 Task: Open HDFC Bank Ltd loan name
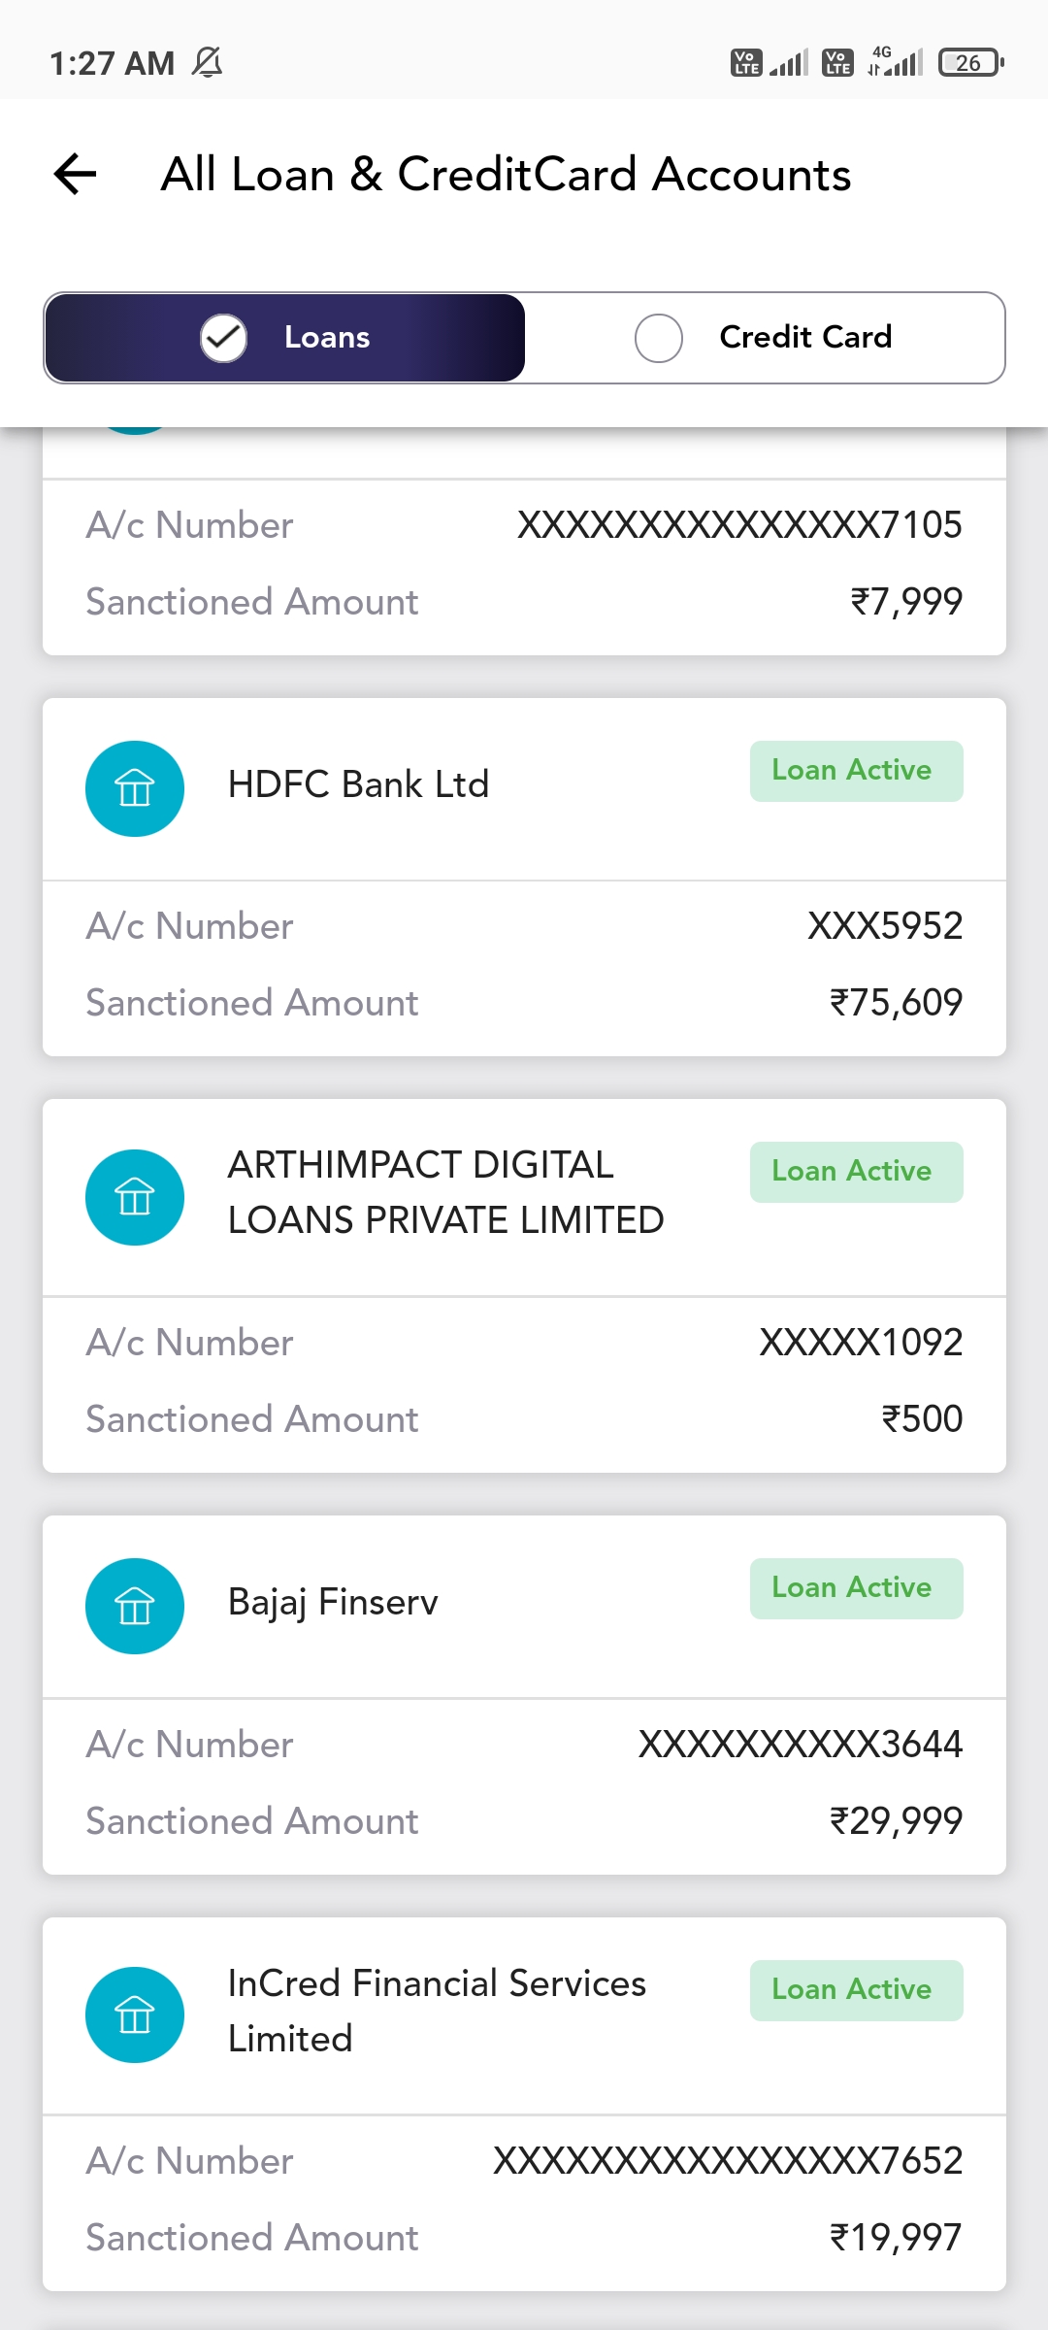click(x=358, y=784)
